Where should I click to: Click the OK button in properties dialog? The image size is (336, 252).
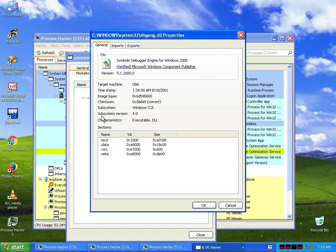pos(204,205)
